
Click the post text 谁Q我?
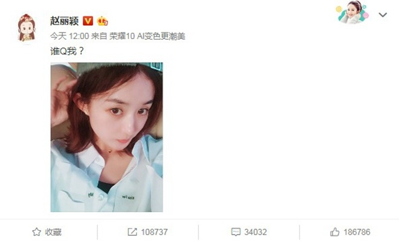[67, 51]
